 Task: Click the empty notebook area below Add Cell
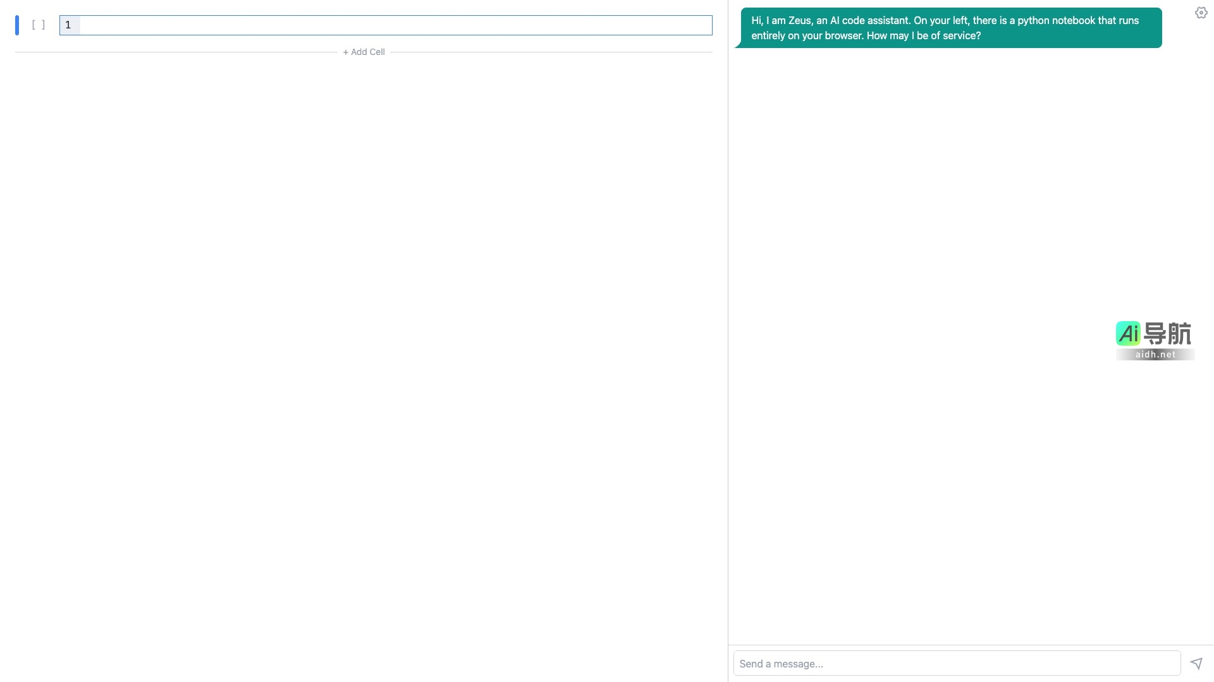click(x=364, y=316)
